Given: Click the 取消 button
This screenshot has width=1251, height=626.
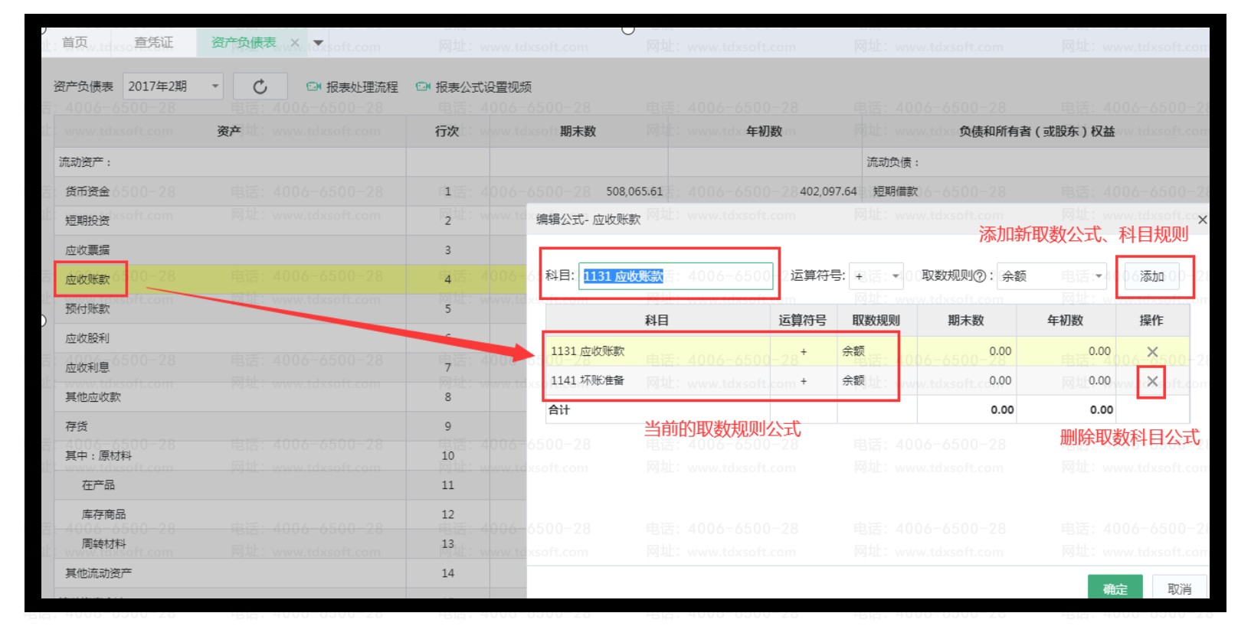Looking at the screenshot, I should [1179, 588].
